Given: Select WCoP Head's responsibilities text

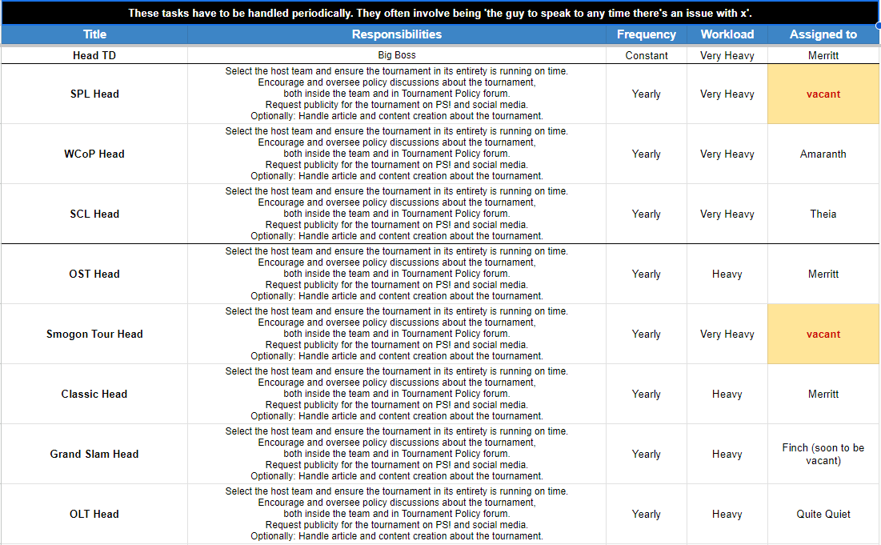Looking at the screenshot, I should point(397,154).
